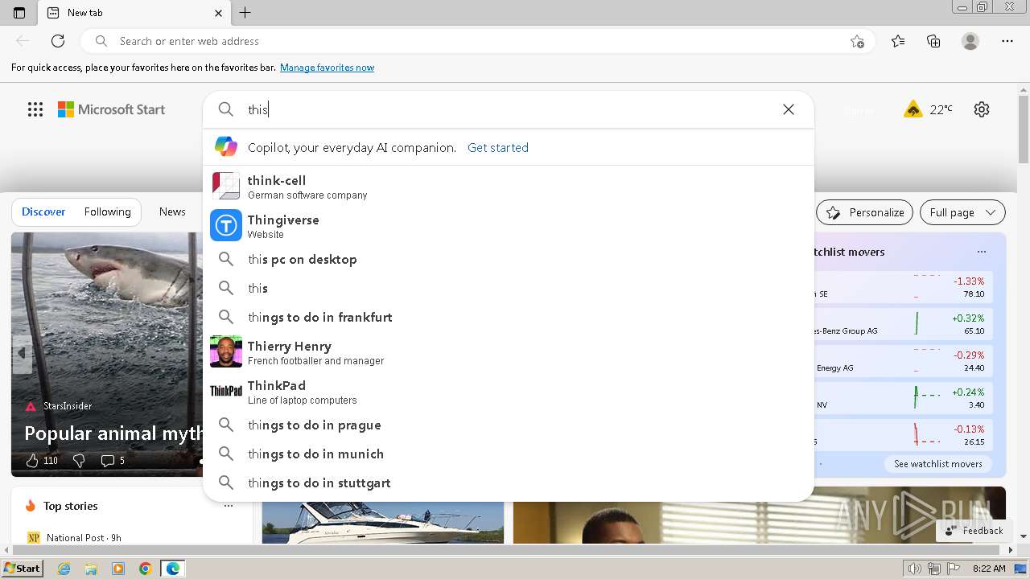Open the Benz Group AG stock row
The width and height of the screenshot is (1030, 579).
903,324
